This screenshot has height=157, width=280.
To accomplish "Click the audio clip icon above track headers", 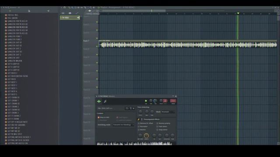I will (90, 10).
